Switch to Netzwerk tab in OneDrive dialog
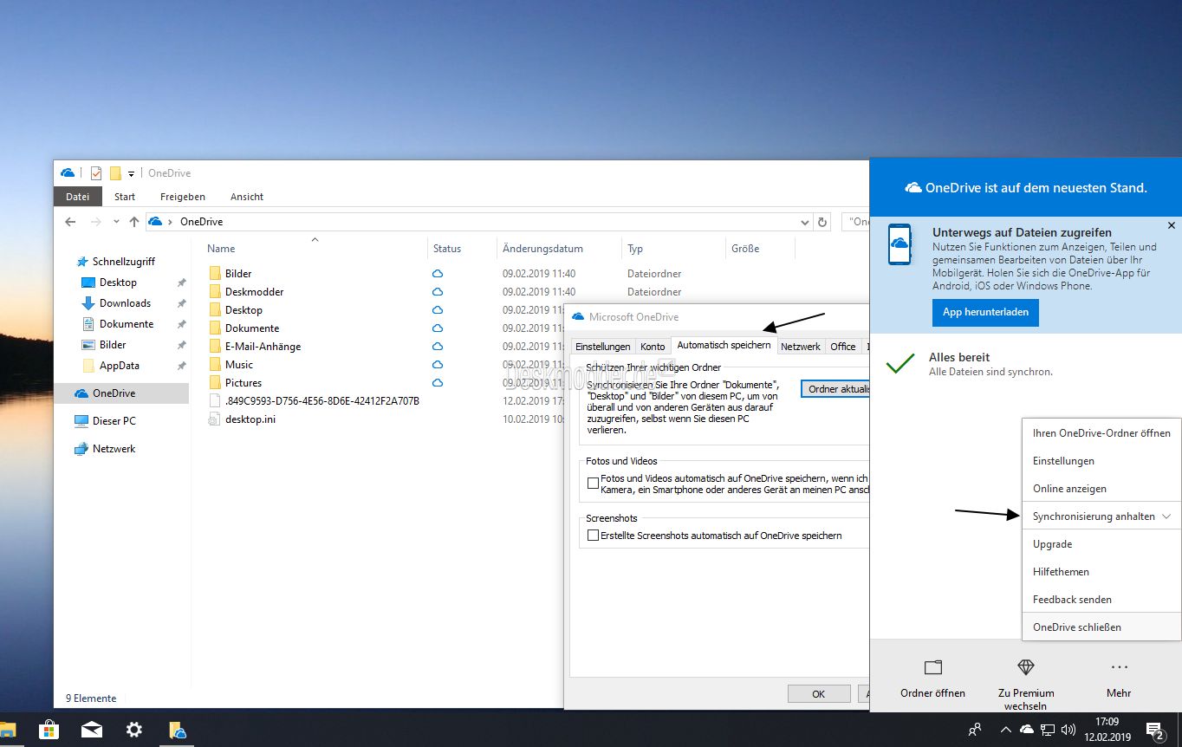This screenshot has height=747, width=1182. click(801, 347)
